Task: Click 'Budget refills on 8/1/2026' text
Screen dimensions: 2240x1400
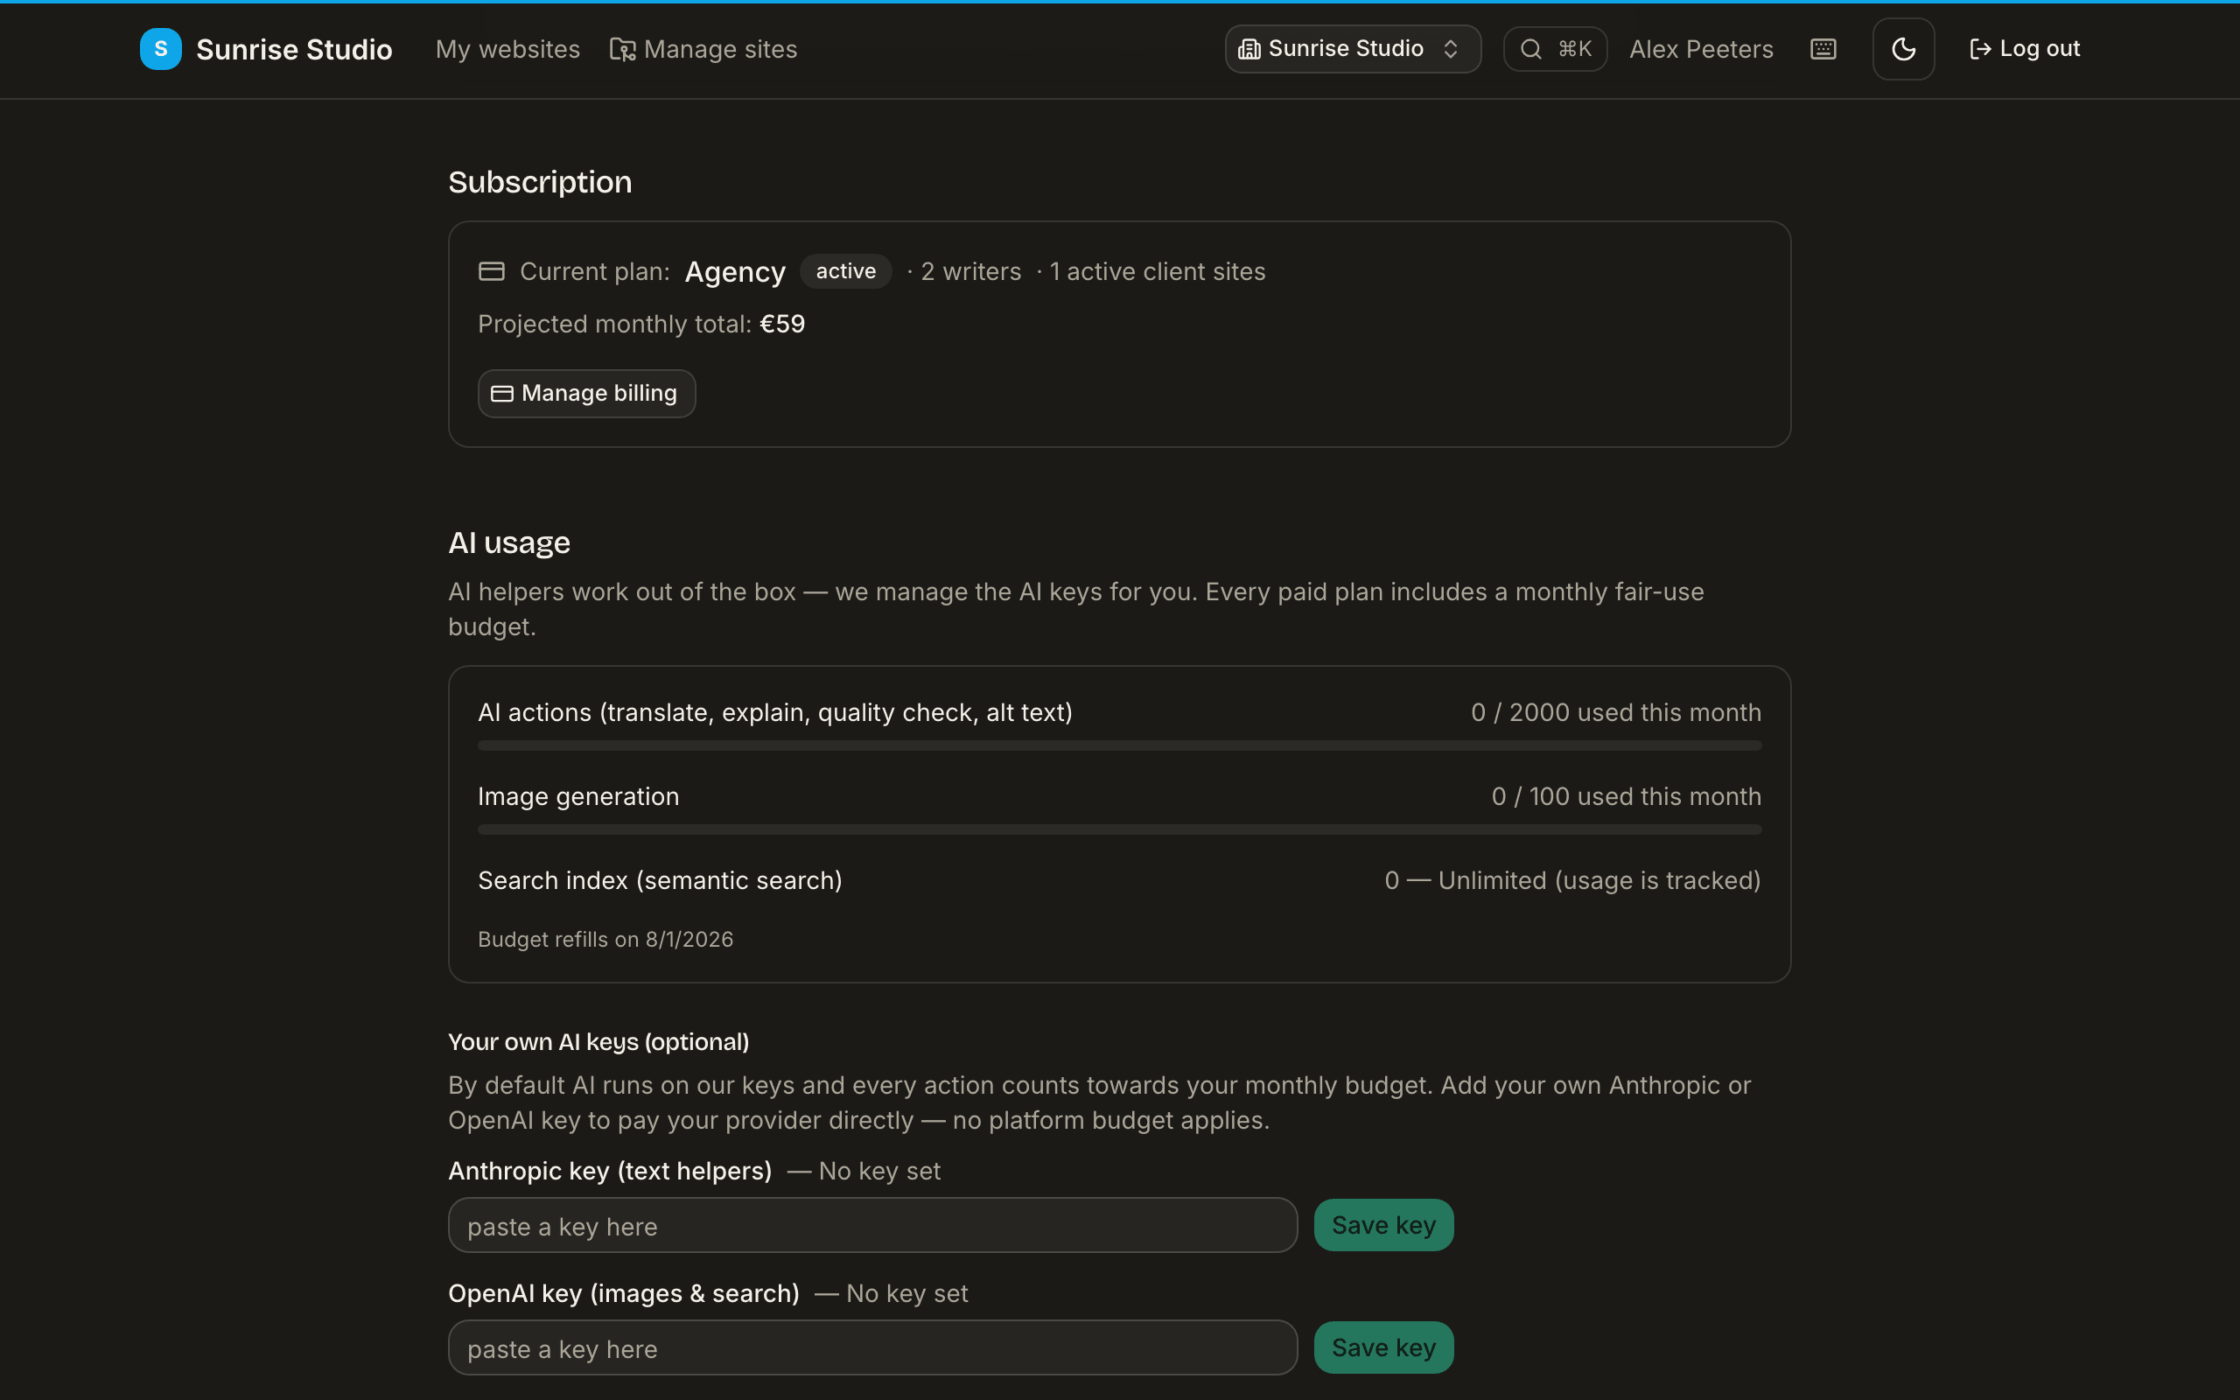Action: pyautogui.click(x=605, y=939)
